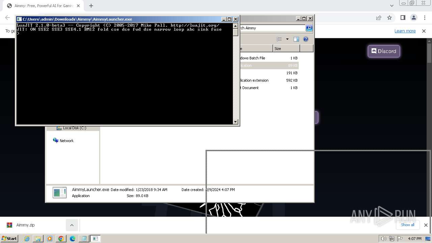Click the share page icon in Chrome
Screen dimensions: 432x243
pos(379,18)
